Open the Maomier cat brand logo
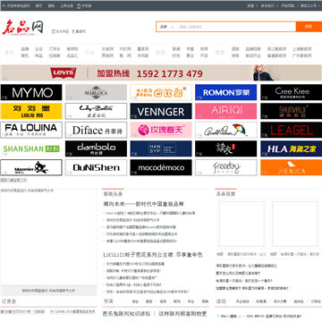Screen dimensions: 322x322 click(31, 167)
